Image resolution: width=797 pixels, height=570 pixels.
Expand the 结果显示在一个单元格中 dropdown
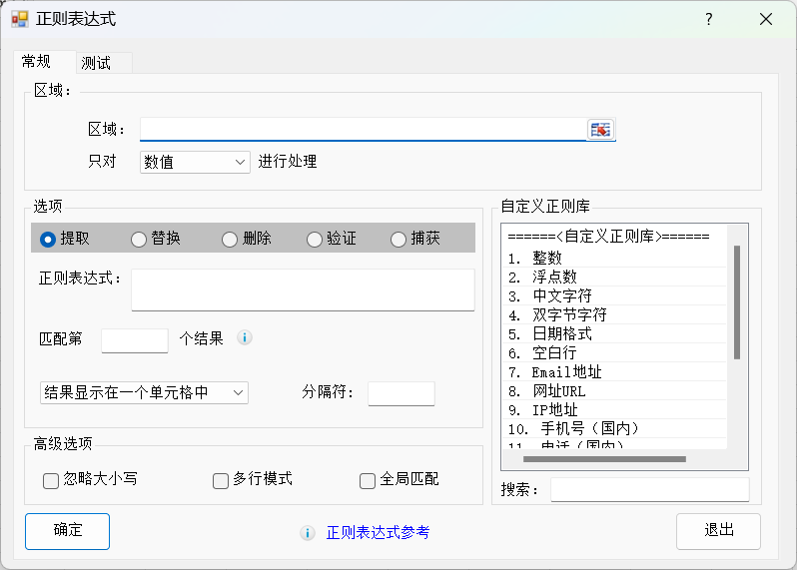[x=144, y=392]
